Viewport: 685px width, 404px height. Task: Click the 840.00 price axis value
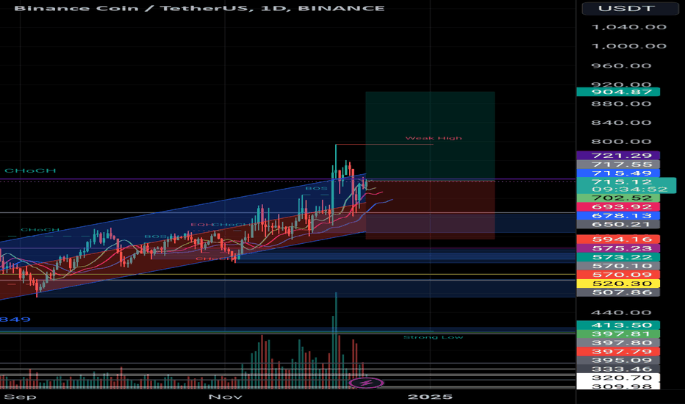621,123
